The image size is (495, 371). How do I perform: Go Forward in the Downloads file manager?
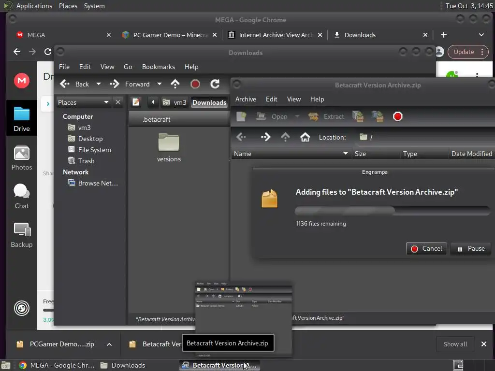[130, 84]
